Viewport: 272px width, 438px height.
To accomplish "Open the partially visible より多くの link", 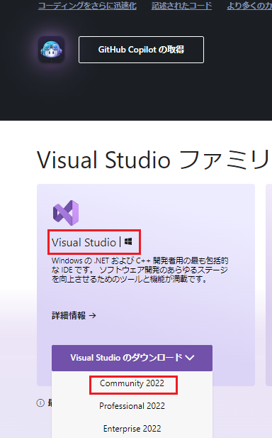I will click(249, 6).
